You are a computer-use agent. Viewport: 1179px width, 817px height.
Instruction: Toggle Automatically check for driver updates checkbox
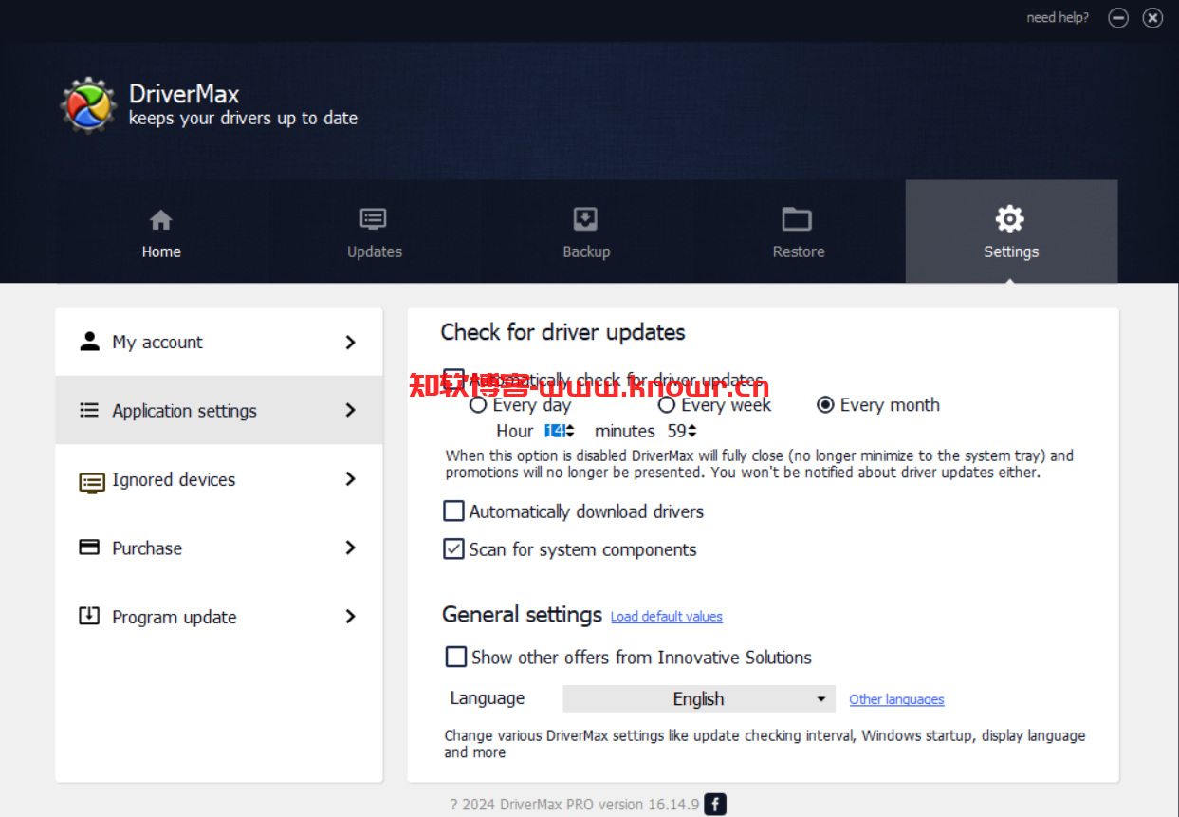(x=454, y=380)
